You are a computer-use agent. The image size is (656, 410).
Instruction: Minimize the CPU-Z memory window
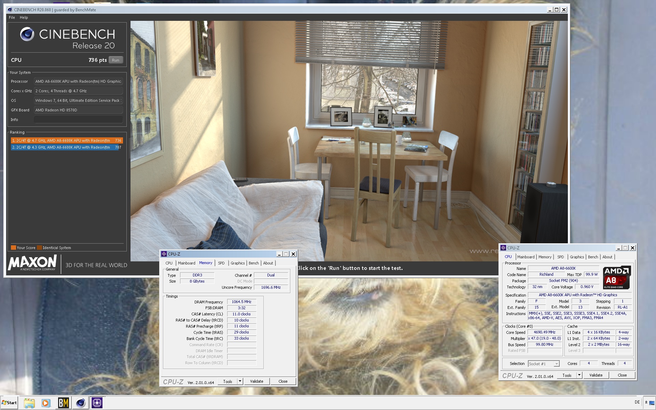(x=279, y=254)
